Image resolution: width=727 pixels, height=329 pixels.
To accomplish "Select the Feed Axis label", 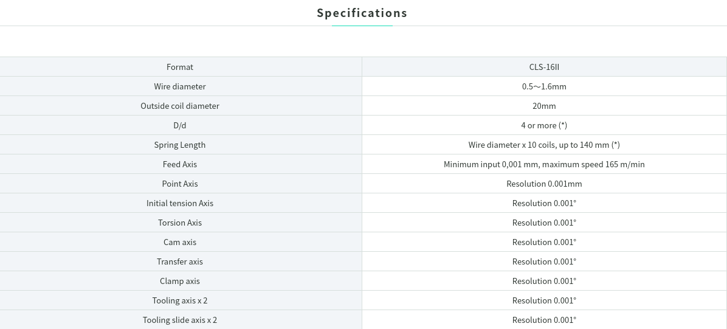I will pyautogui.click(x=180, y=164).
